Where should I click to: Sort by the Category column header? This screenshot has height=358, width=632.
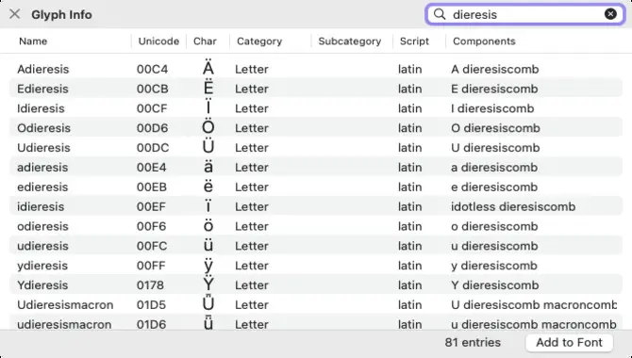pyautogui.click(x=259, y=41)
